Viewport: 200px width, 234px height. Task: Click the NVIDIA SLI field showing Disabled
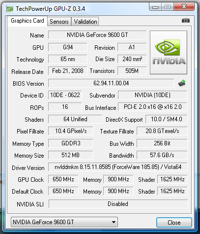pyautogui.click(x=118, y=204)
